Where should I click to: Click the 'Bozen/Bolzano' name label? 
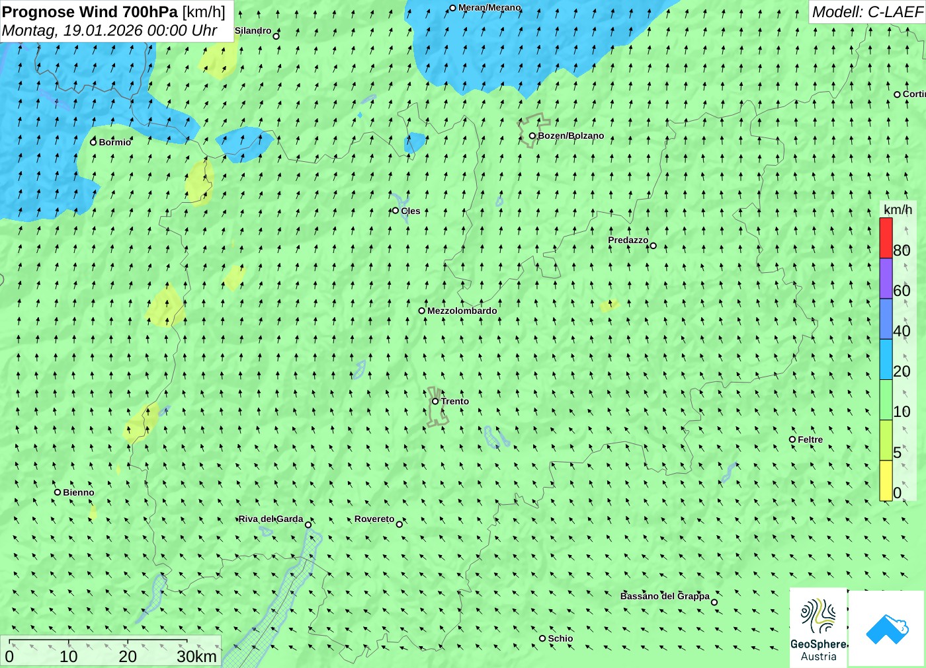(x=571, y=135)
